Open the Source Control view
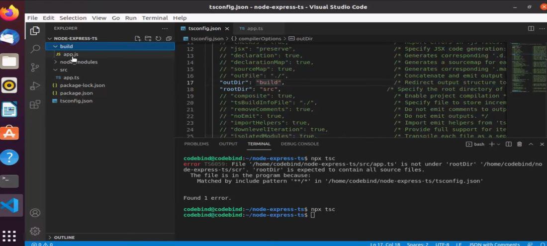 pyautogui.click(x=35, y=67)
